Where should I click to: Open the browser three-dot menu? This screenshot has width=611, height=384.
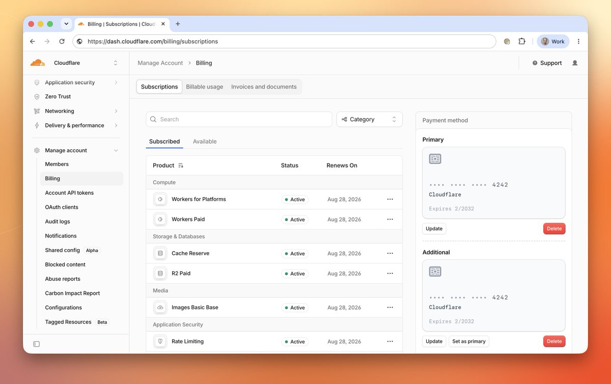[x=578, y=42]
